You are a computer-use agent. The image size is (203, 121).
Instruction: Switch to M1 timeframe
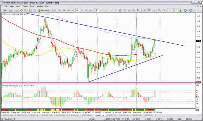point(55,10)
